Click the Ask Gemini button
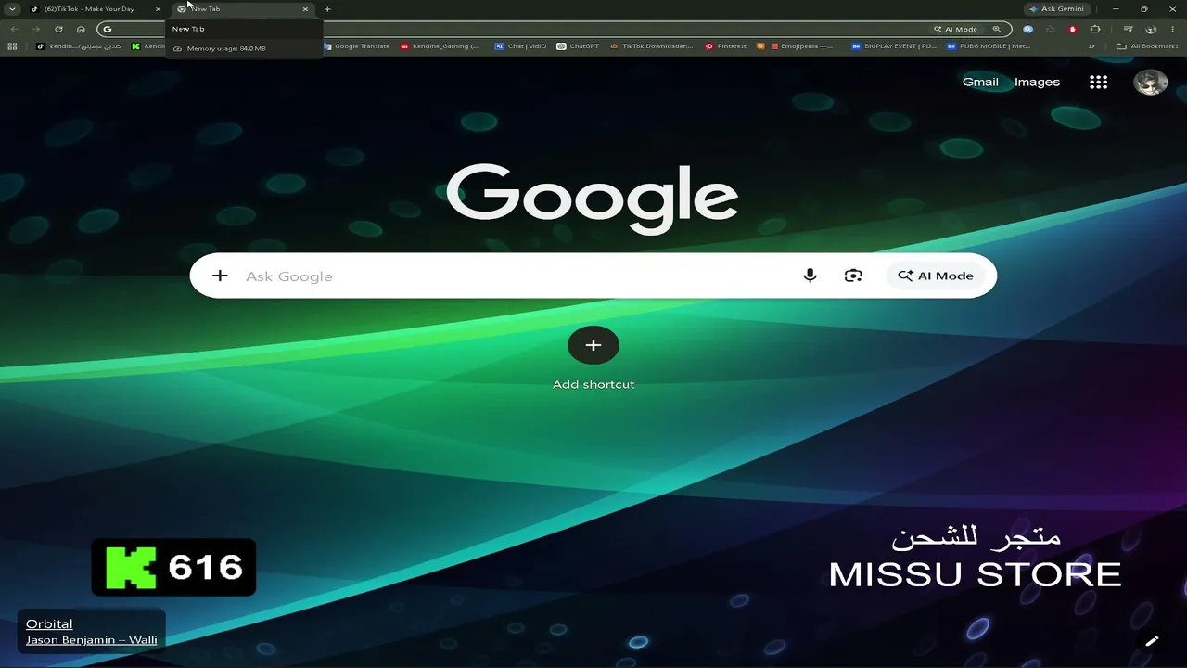The image size is (1187, 668). click(1057, 9)
